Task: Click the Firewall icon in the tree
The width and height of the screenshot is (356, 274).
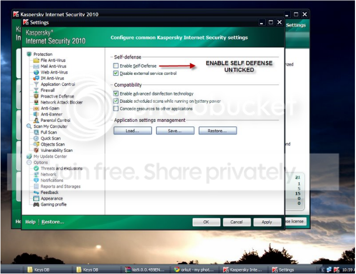Action: (36, 90)
